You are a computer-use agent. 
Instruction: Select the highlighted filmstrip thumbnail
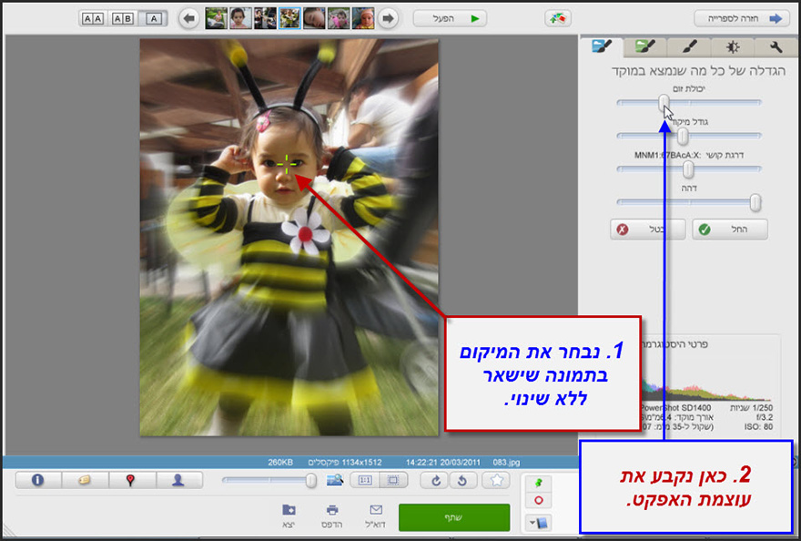pos(290,16)
